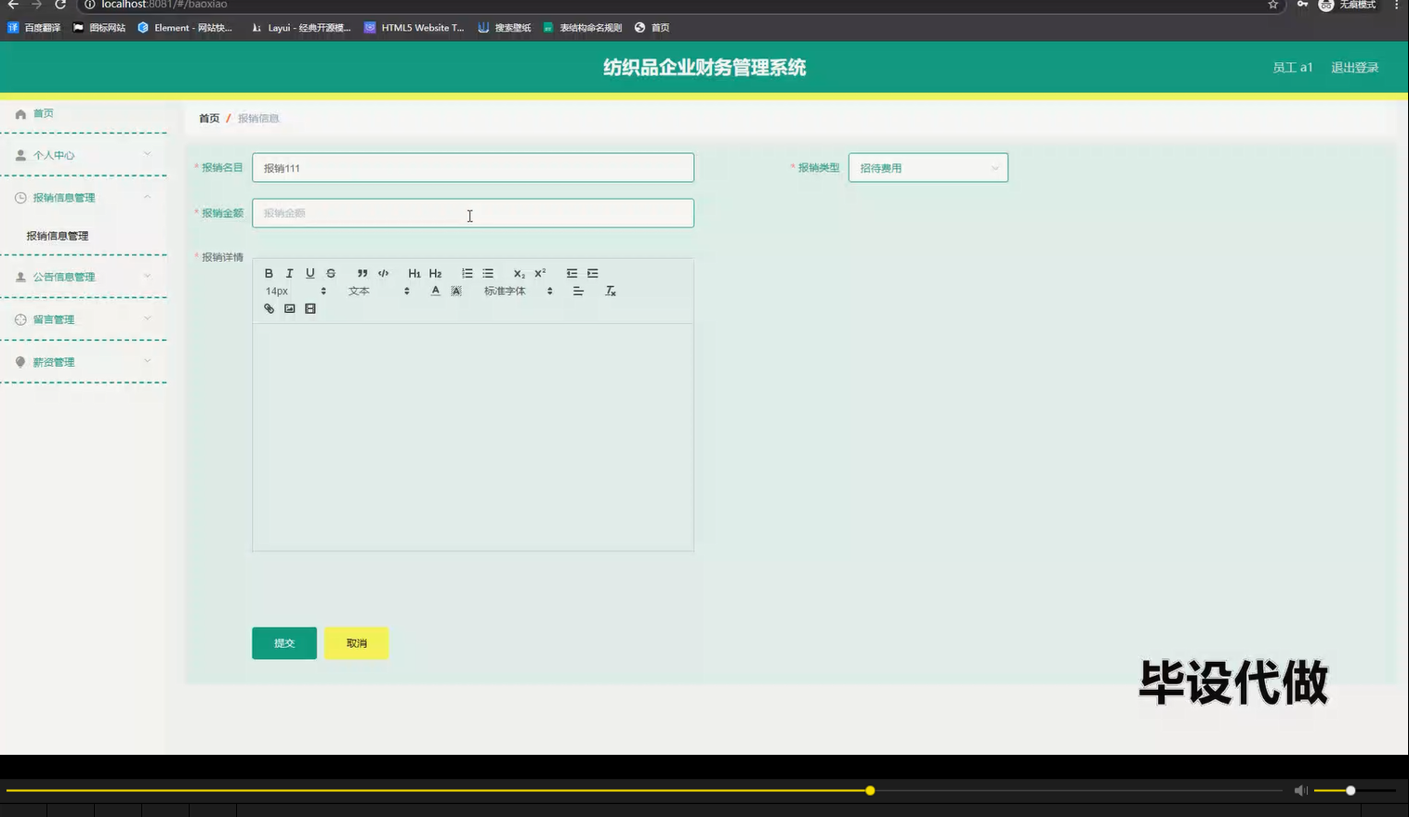Focus the 报销名目 field containing 报销111

coord(472,168)
